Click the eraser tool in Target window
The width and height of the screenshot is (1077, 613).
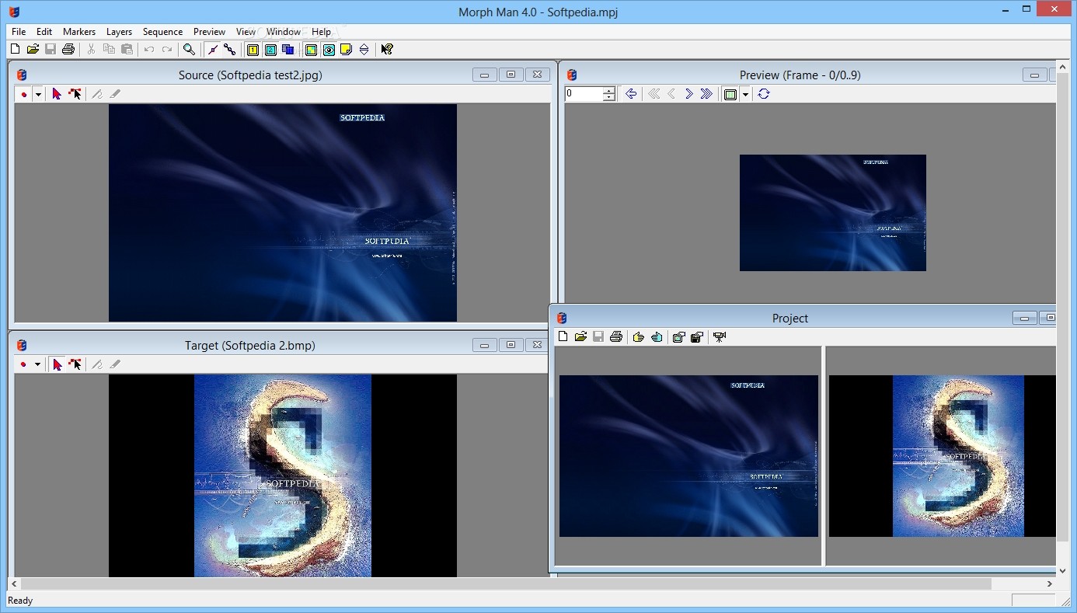click(115, 364)
